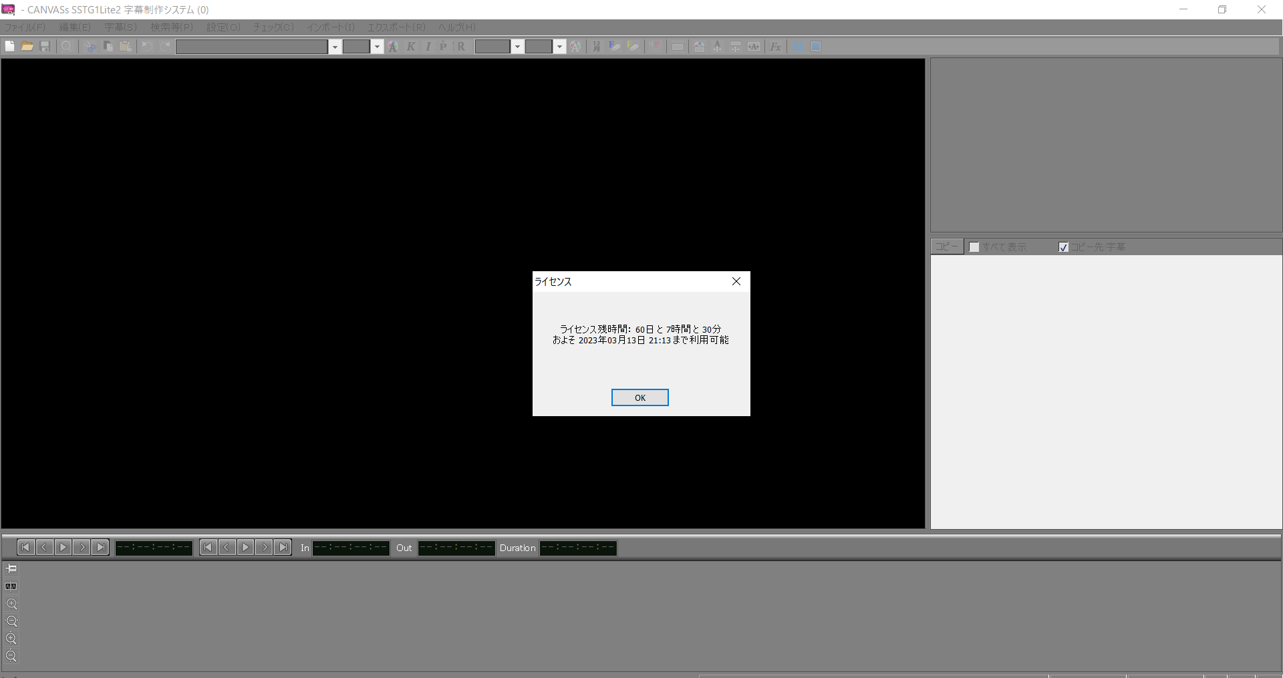Open the ファイル(F) menu
The image size is (1283, 678).
coord(25,27)
